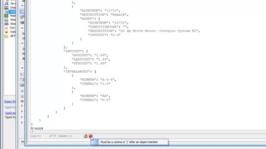Click 'Line: 61' in the status bar

click(36, 136)
